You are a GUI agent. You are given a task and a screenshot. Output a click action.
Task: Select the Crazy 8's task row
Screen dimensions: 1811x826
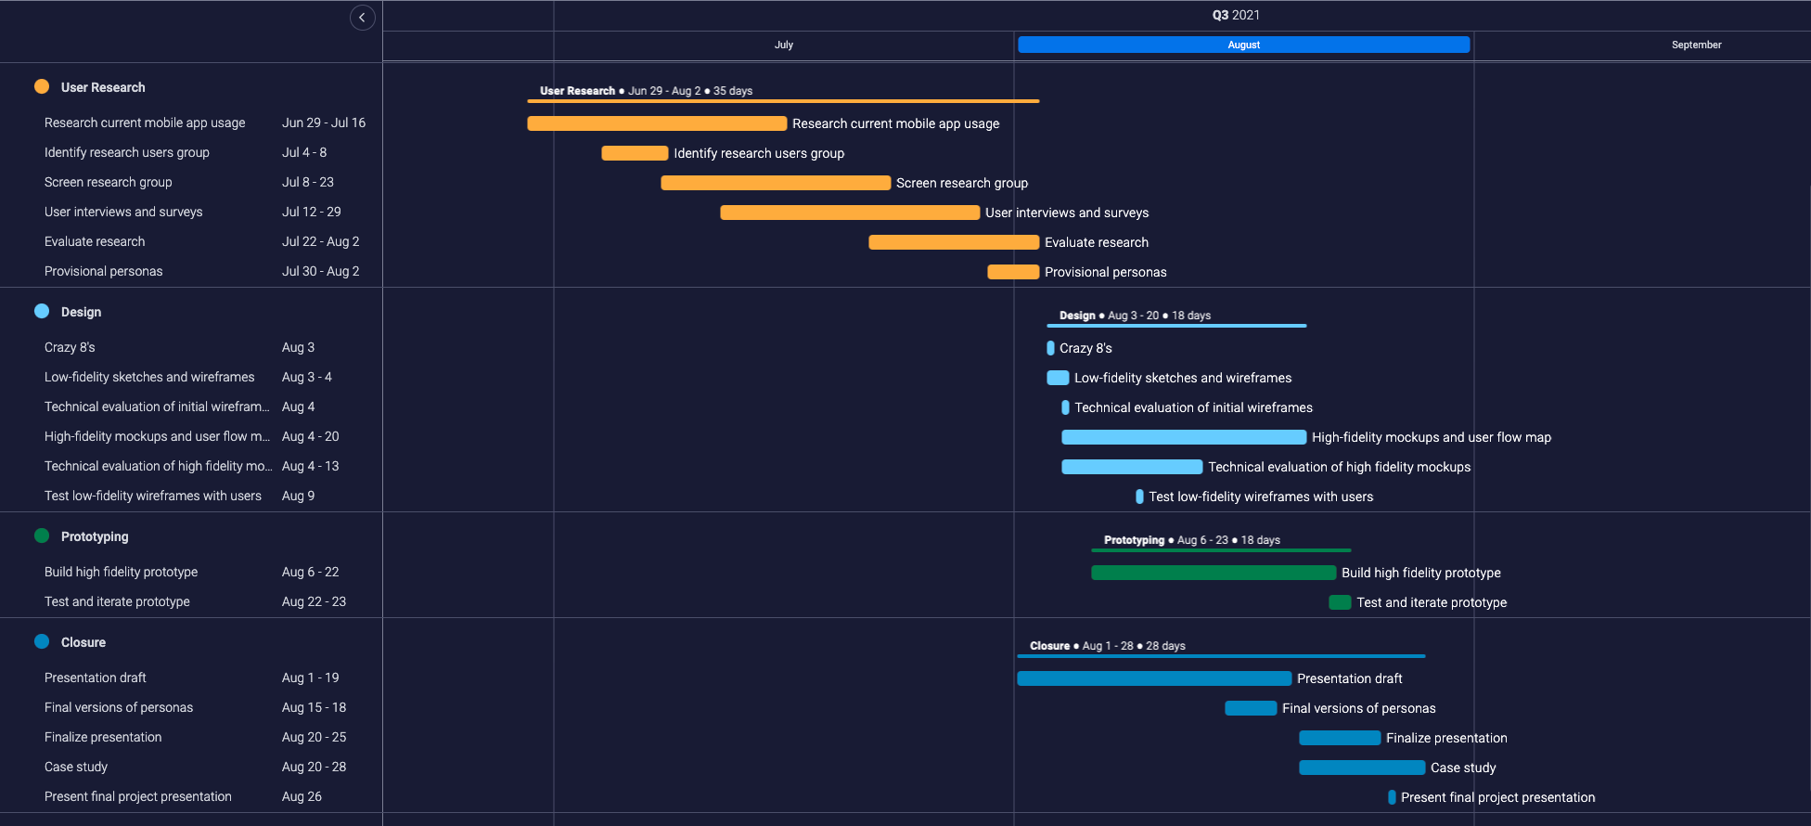(191, 347)
